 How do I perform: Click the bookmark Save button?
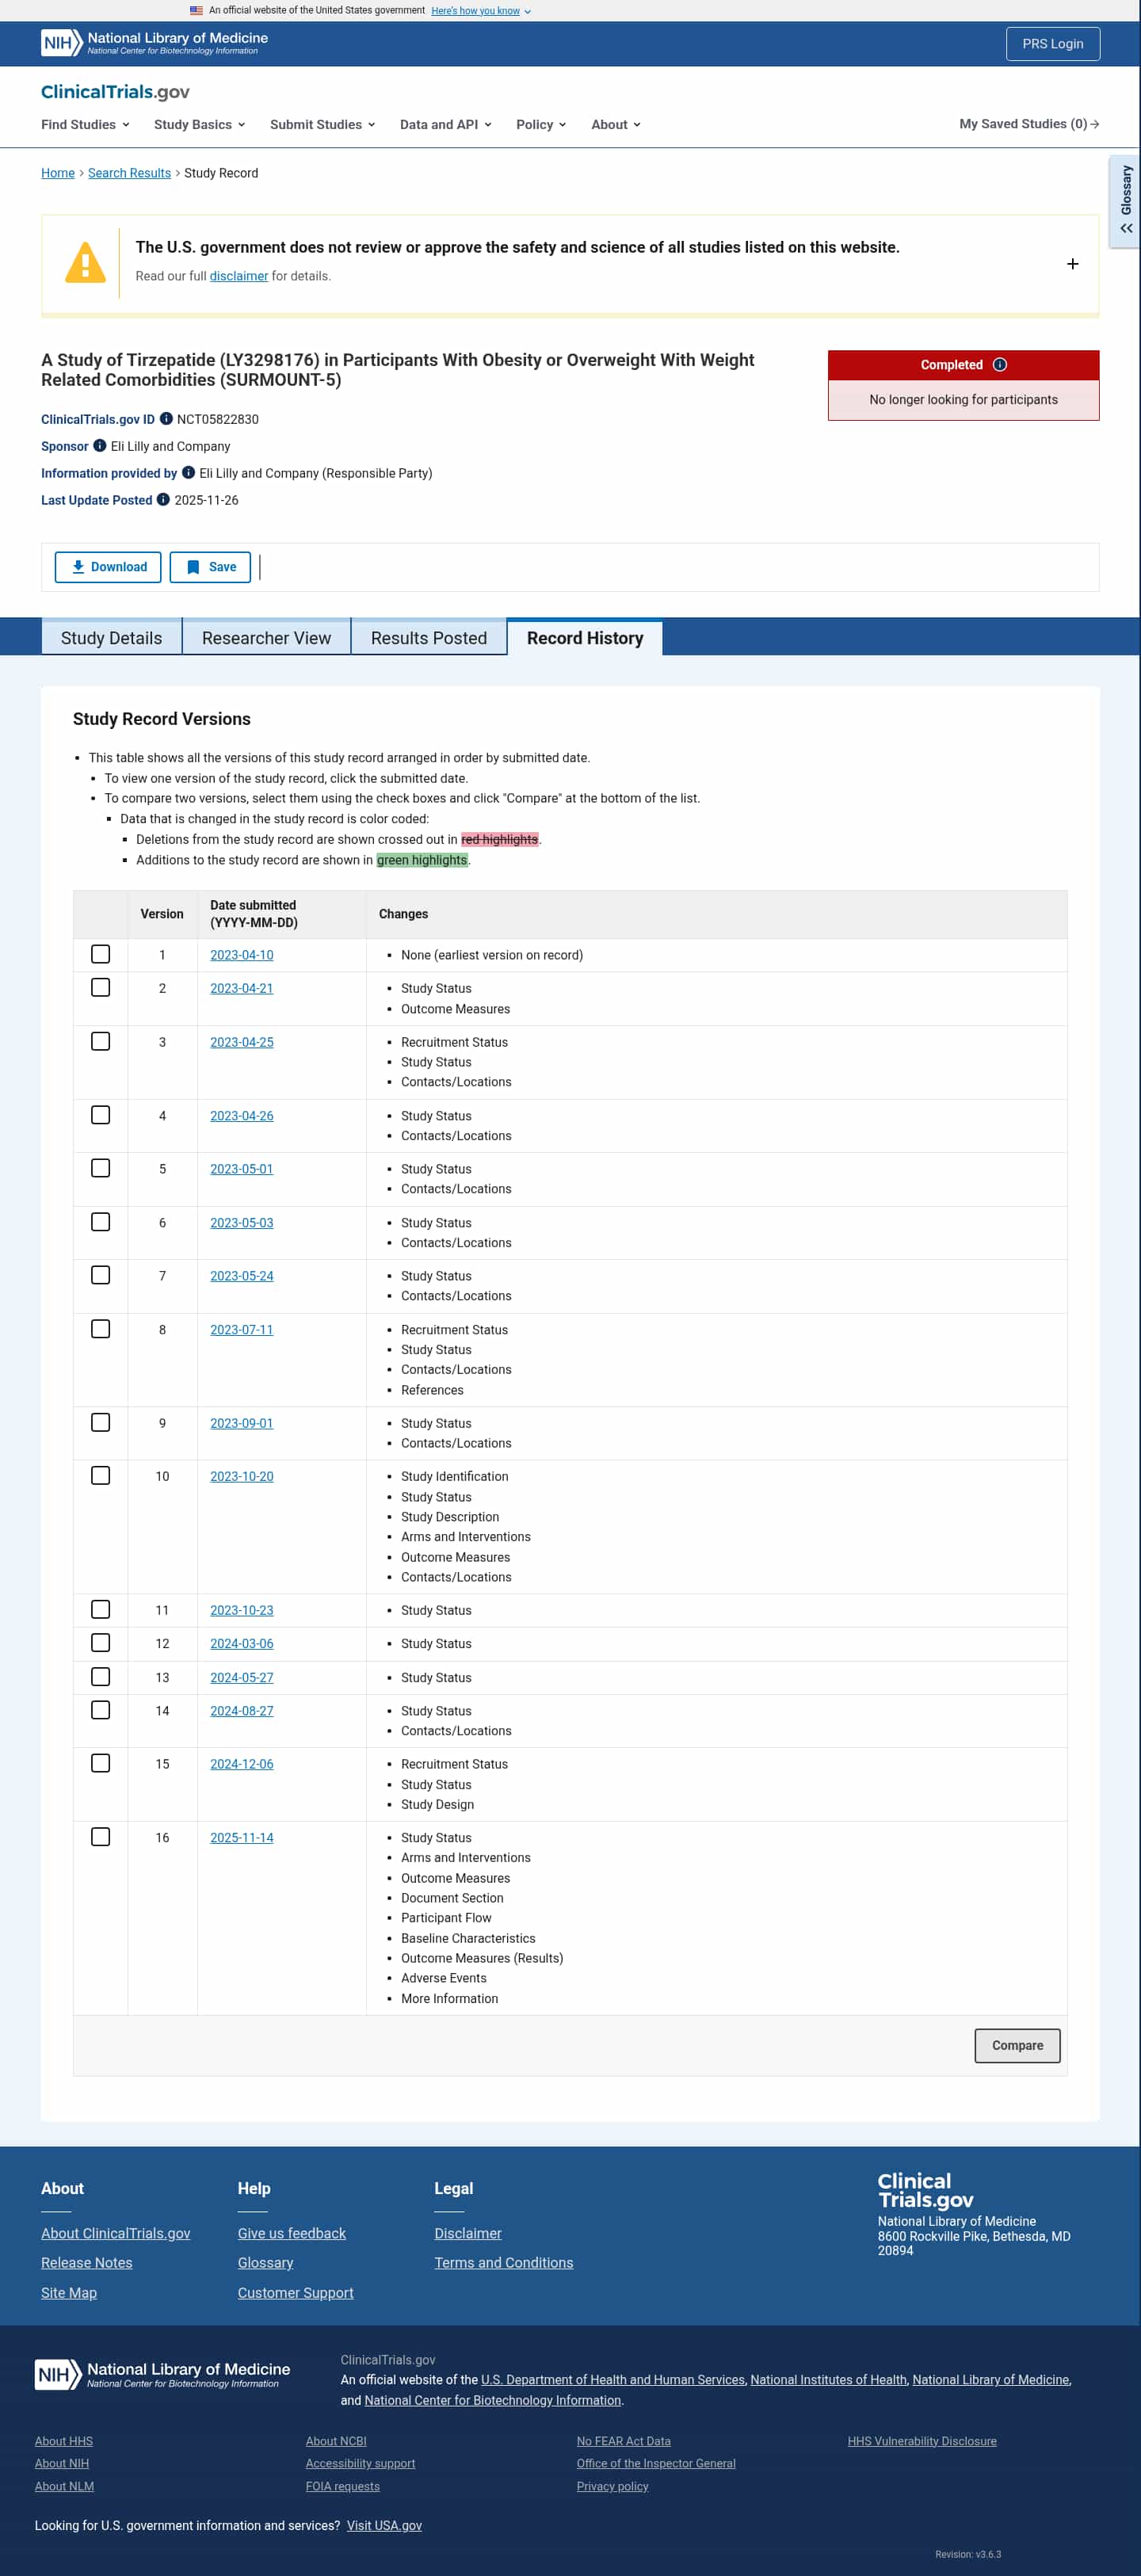[210, 567]
